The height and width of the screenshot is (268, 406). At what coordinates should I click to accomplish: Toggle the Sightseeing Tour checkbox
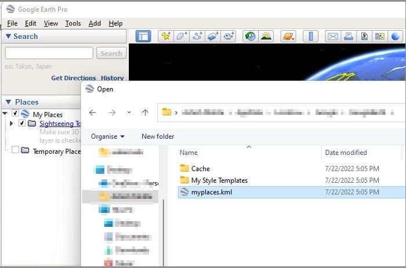pos(22,123)
